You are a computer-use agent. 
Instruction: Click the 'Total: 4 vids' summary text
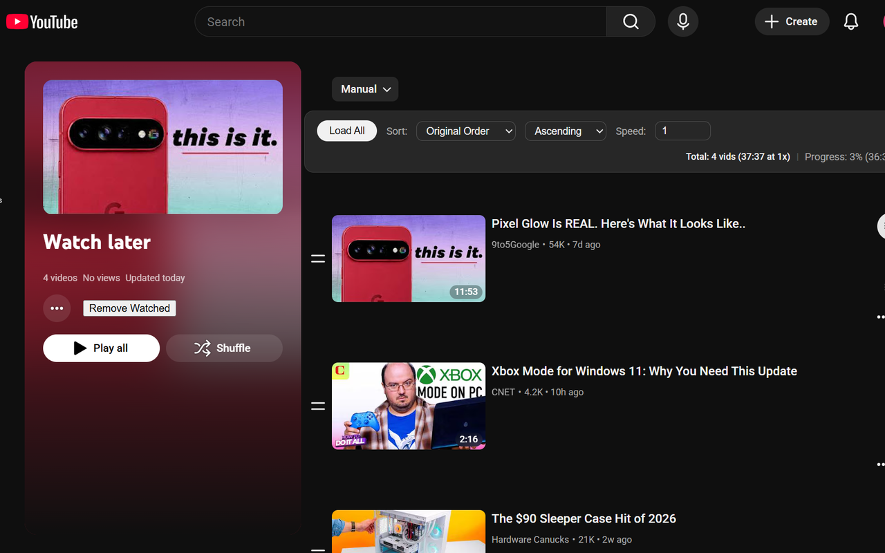738,157
